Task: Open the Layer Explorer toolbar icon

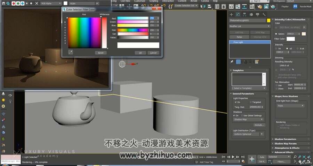Action: click(224, 6)
